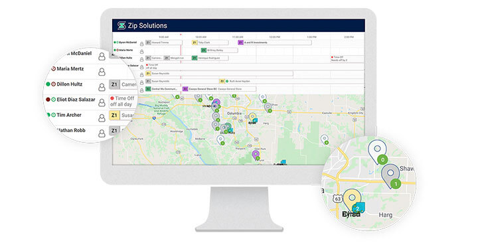Open the Central Mo Communi... green job

tap(163, 89)
